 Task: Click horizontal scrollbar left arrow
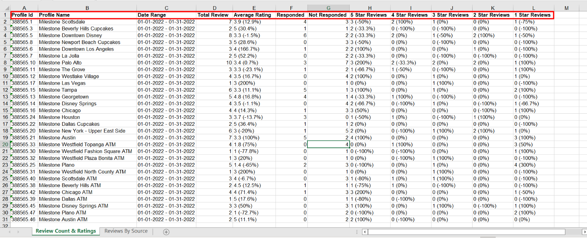(365, 232)
